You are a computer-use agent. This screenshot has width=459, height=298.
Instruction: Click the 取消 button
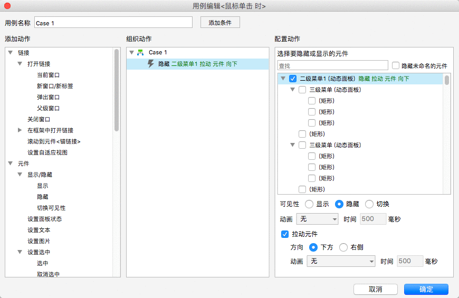coord(376,289)
